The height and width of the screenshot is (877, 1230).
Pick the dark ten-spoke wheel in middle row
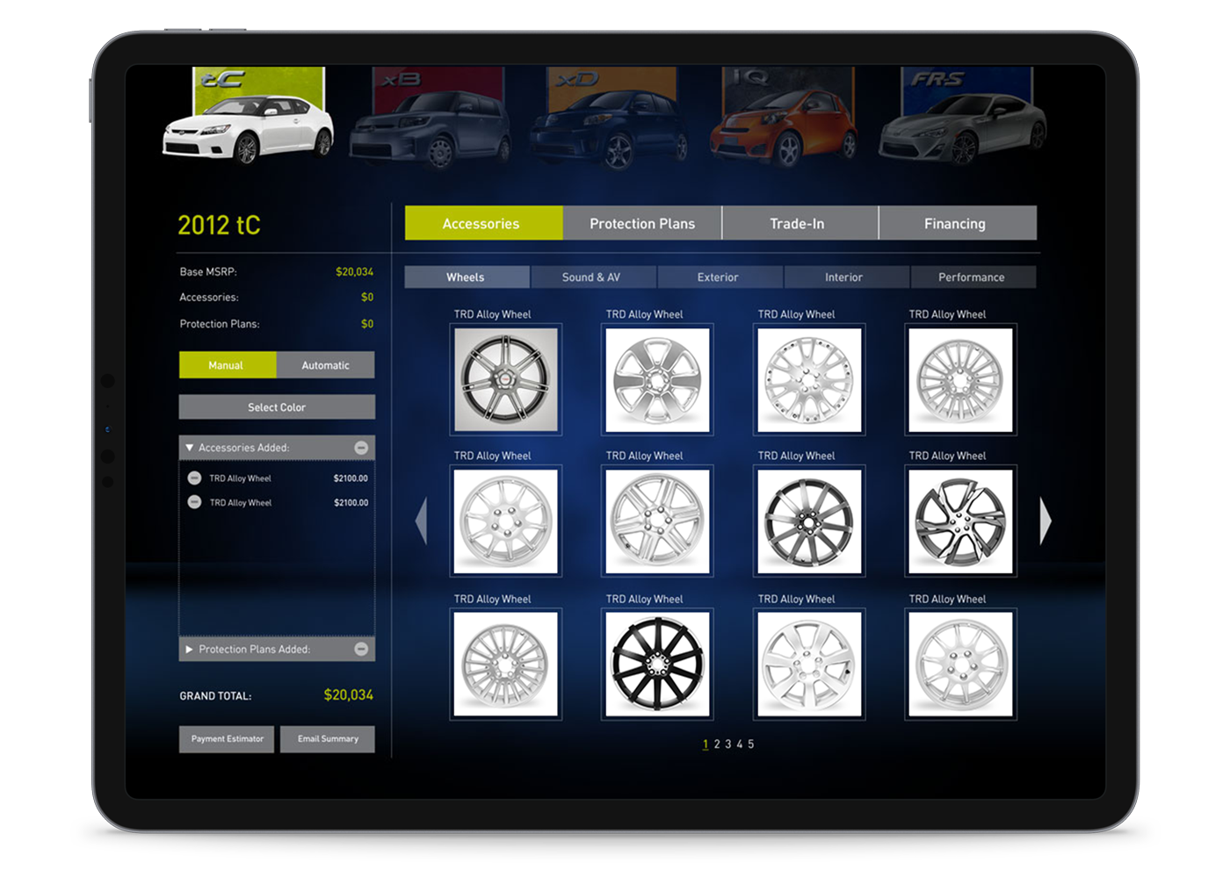pos(809,521)
